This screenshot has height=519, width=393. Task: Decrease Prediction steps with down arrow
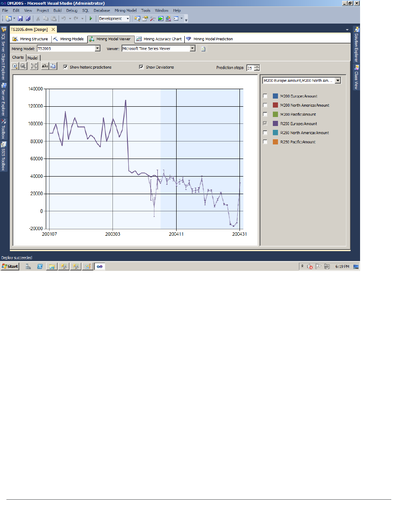[257, 69]
